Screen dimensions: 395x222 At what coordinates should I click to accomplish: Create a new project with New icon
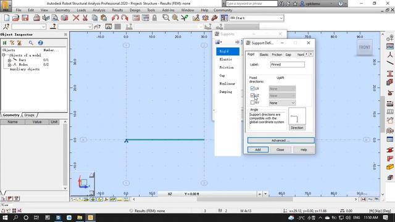(x=7, y=18)
